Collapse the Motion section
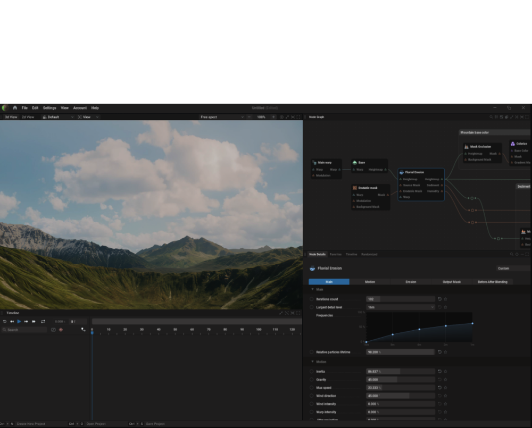Screen dimensions: 532x428 [312, 362]
